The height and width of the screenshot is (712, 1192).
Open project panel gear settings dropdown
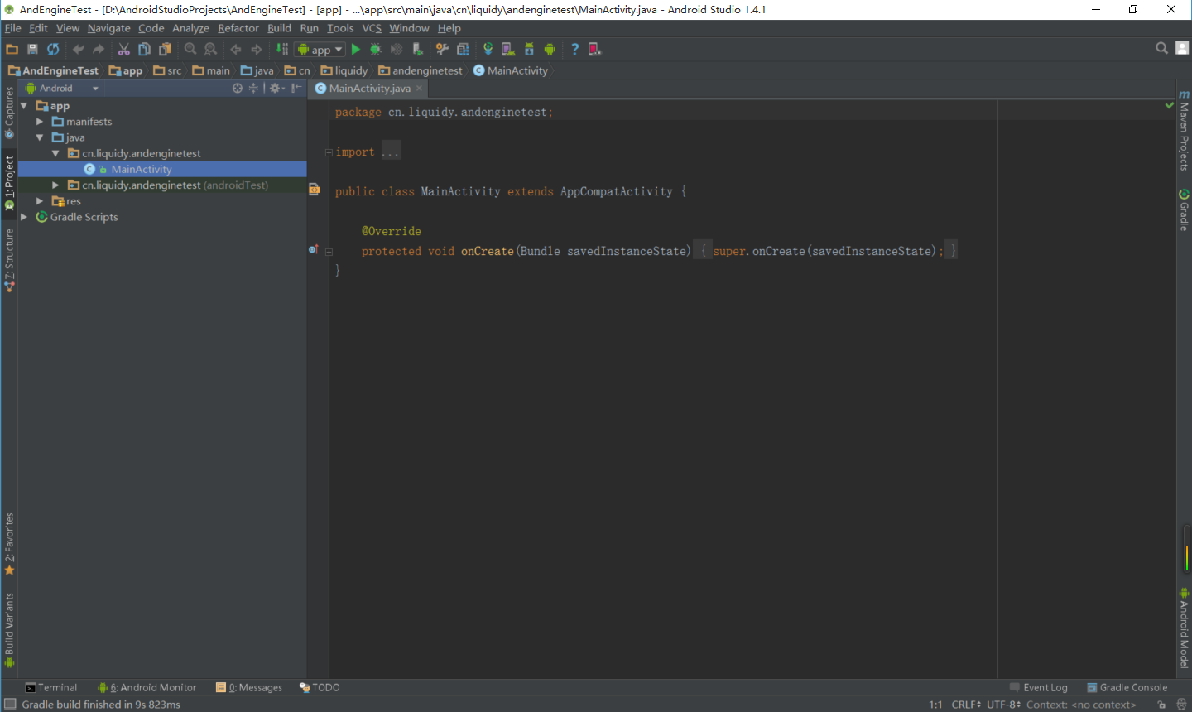point(276,88)
